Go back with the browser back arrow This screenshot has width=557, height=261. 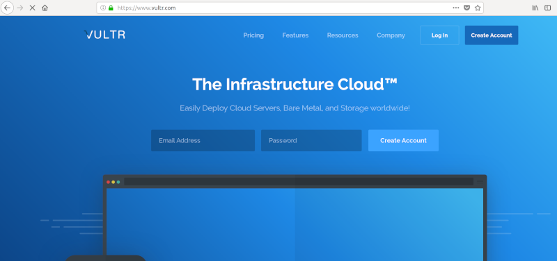[x=7, y=8]
